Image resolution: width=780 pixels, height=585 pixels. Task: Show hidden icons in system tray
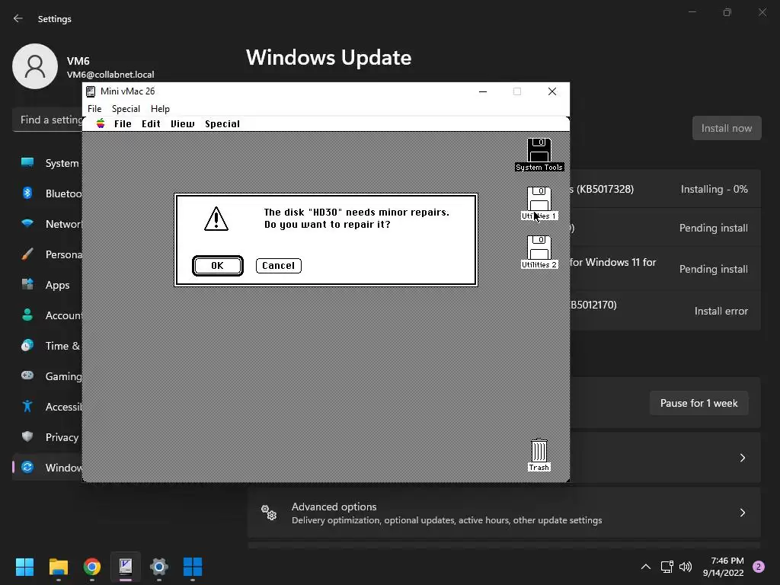pyautogui.click(x=646, y=567)
